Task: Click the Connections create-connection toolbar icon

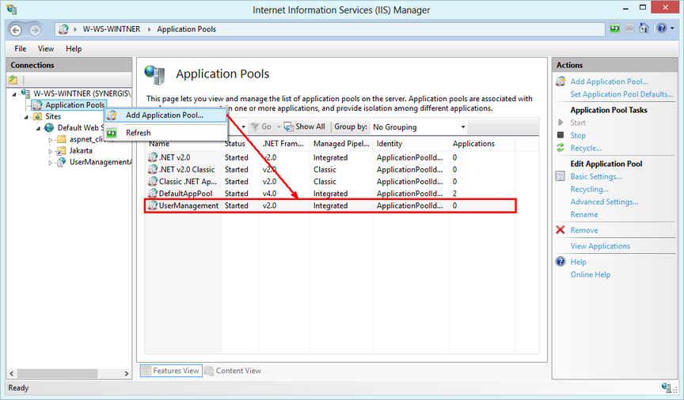Action: 13,80
